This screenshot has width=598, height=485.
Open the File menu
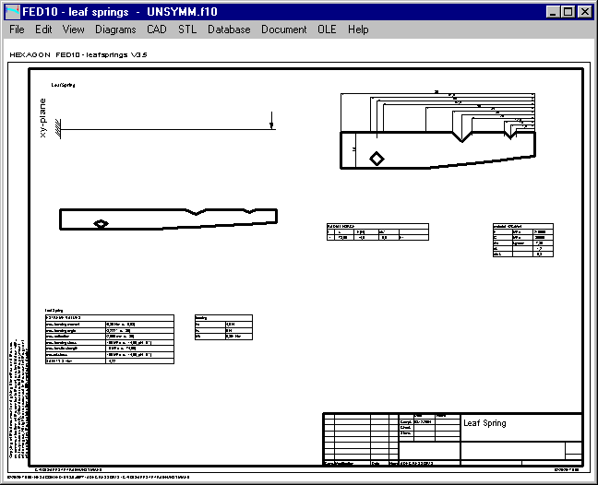coord(17,30)
